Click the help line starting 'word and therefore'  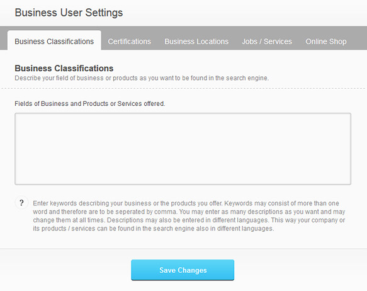point(189,212)
